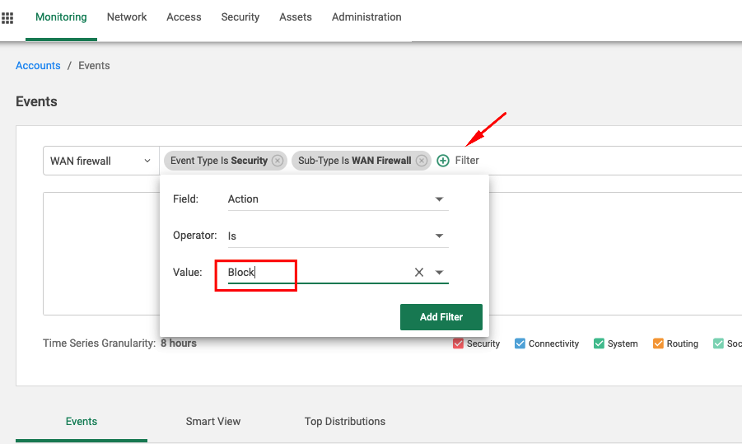
Task: Remove the Sub-Type Is WAN Firewall filter
Action: pyautogui.click(x=421, y=161)
